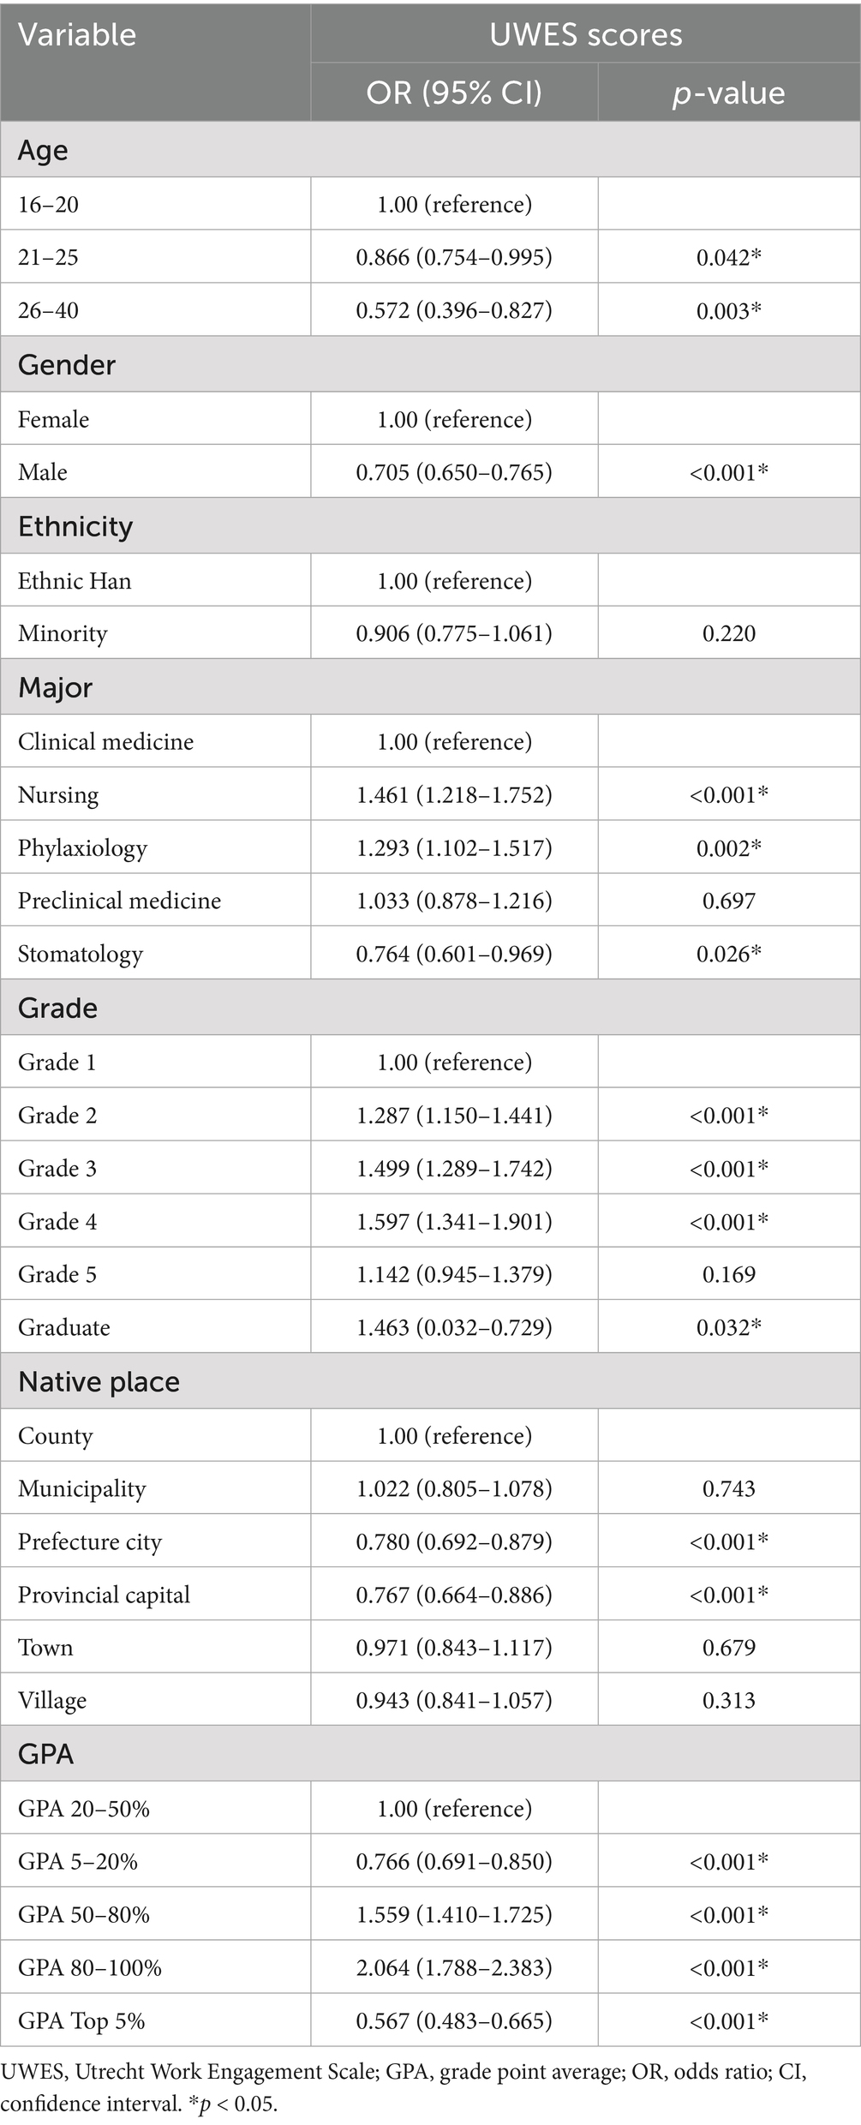Click the UWES scores header
The height and width of the screenshot is (2125, 861).
pyautogui.click(x=585, y=35)
